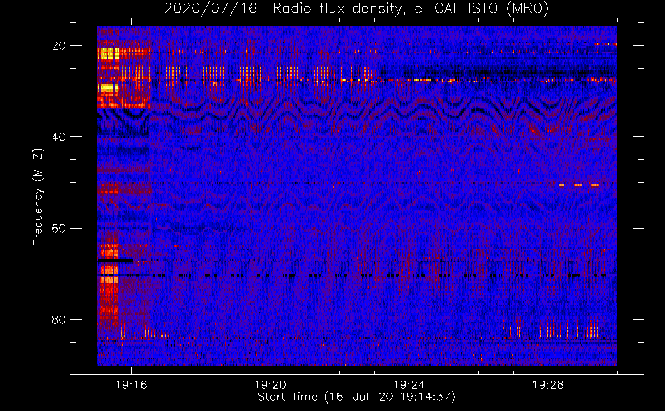
Task: Click the 19:24 time tick label
Action: 409,385
